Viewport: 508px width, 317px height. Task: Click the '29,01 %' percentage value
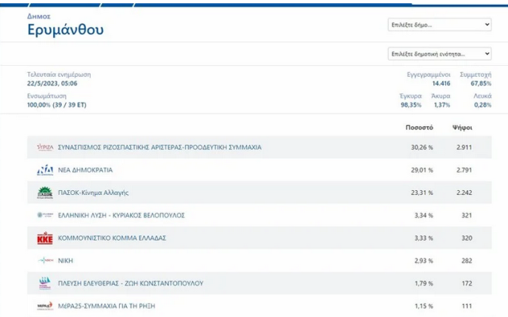pos(421,170)
